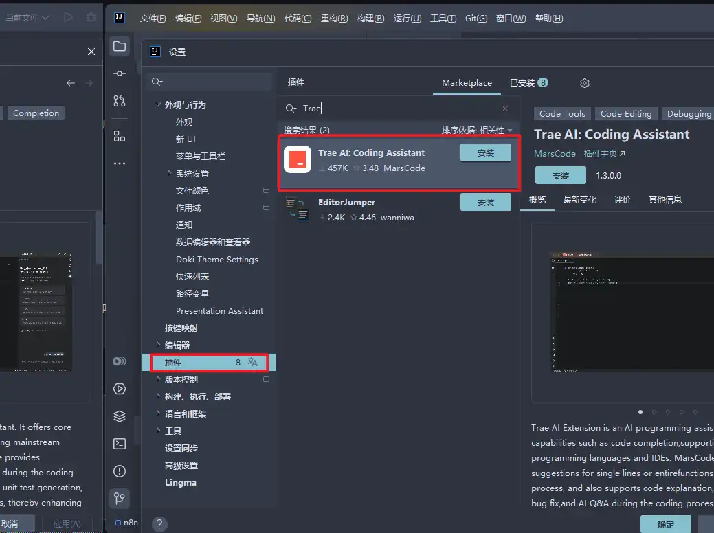Image resolution: width=714 pixels, height=533 pixels.
Task: Expand the 编辑器 settings node
Action: pyautogui.click(x=159, y=345)
